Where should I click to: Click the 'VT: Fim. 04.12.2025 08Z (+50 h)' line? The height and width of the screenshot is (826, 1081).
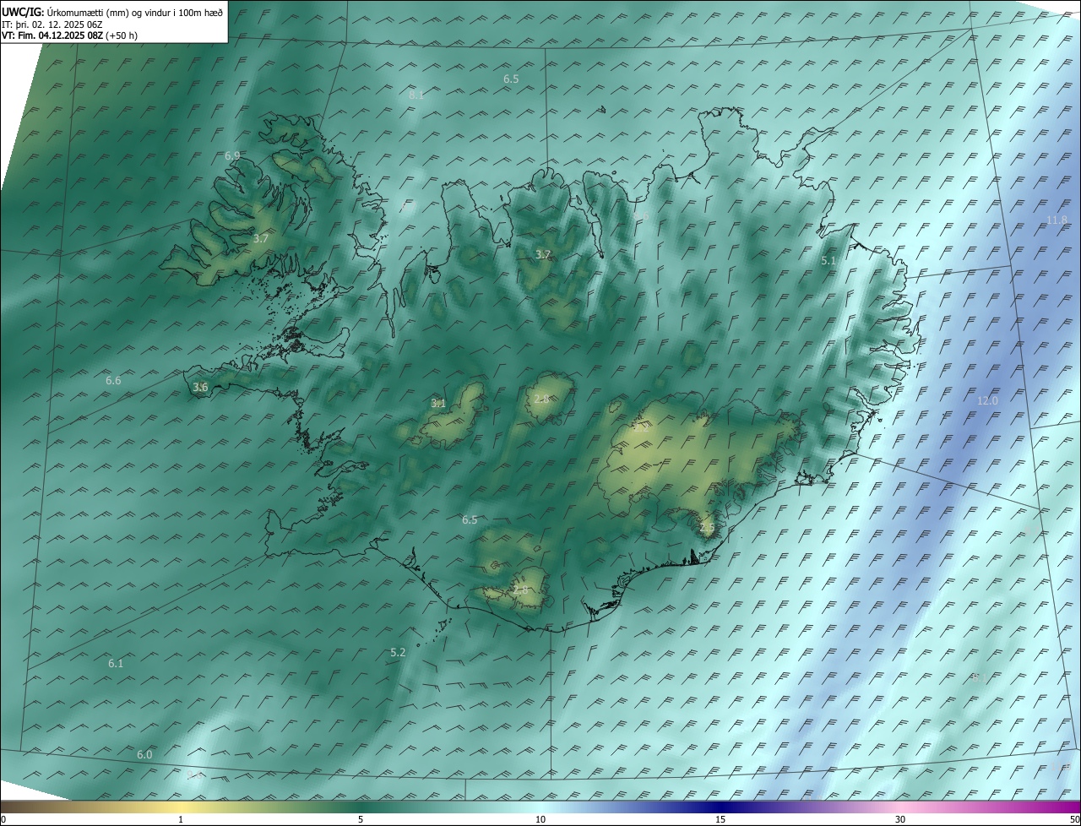pyautogui.click(x=70, y=35)
